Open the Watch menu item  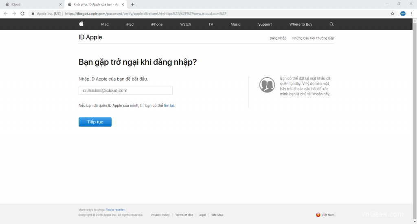185,24
